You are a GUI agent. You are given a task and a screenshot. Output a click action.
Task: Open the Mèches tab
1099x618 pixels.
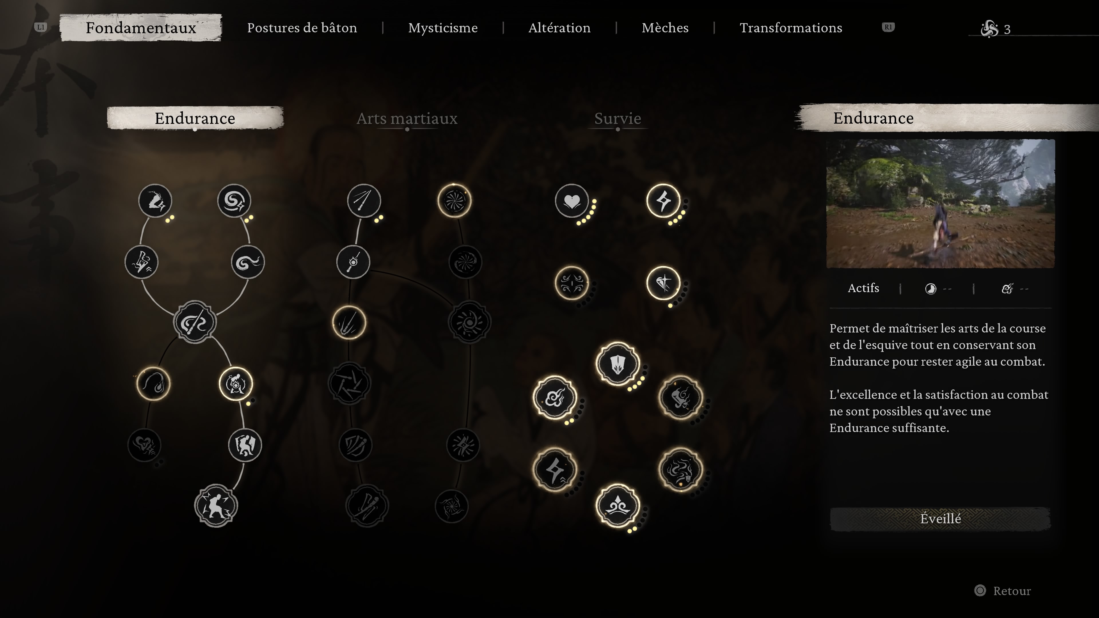pos(665,28)
